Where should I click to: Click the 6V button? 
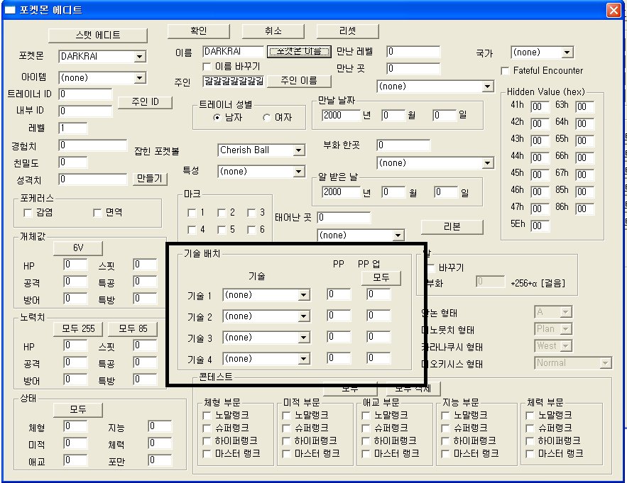[77, 248]
